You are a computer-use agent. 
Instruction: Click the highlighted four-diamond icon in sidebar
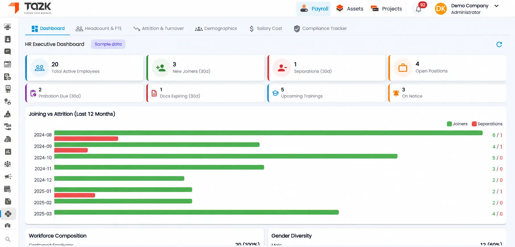[x=8, y=214]
